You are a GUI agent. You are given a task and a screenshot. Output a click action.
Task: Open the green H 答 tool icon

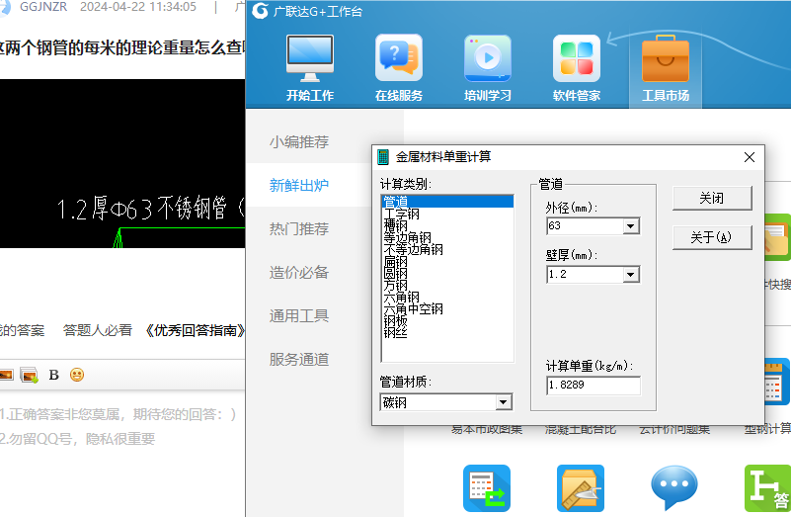coord(768,488)
